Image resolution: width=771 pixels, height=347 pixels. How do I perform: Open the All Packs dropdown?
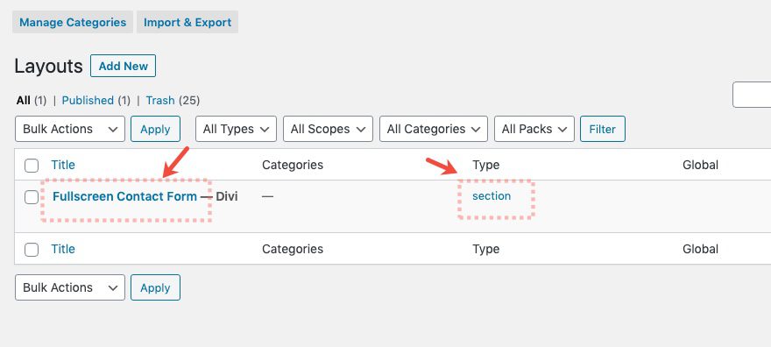(x=534, y=129)
